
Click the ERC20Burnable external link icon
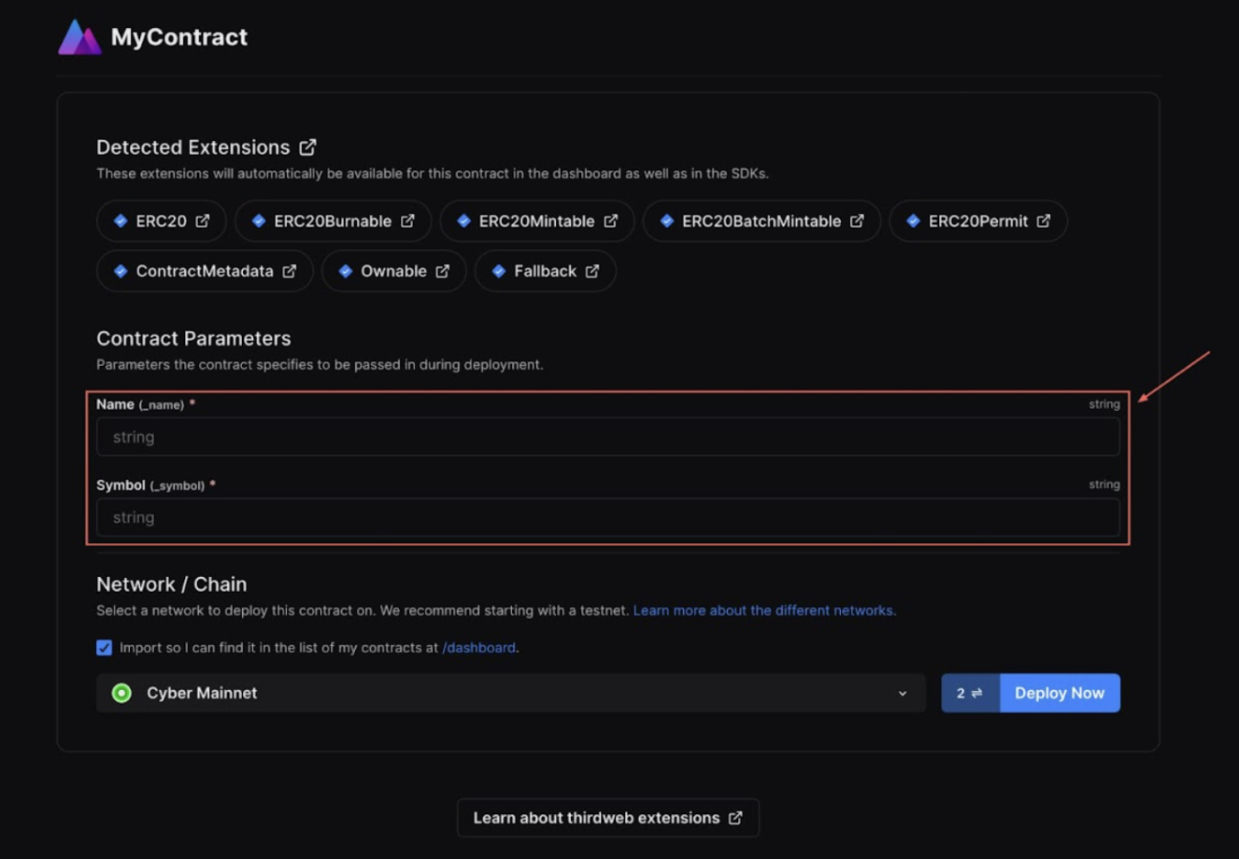[x=407, y=221]
